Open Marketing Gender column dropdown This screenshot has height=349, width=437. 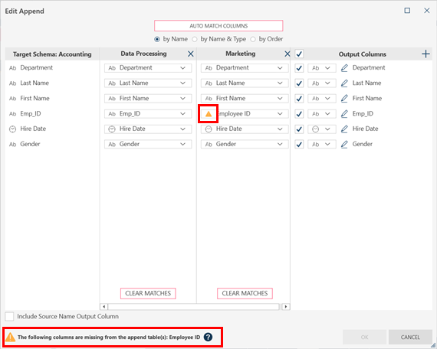pos(245,144)
